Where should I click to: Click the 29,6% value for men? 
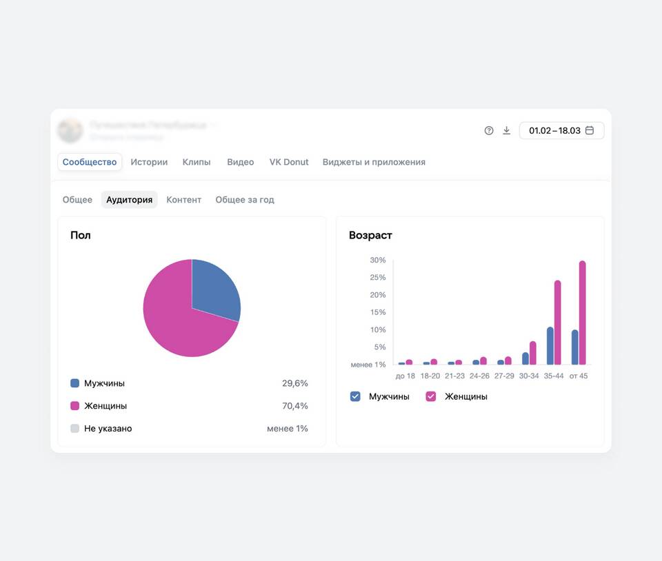(x=294, y=383)
